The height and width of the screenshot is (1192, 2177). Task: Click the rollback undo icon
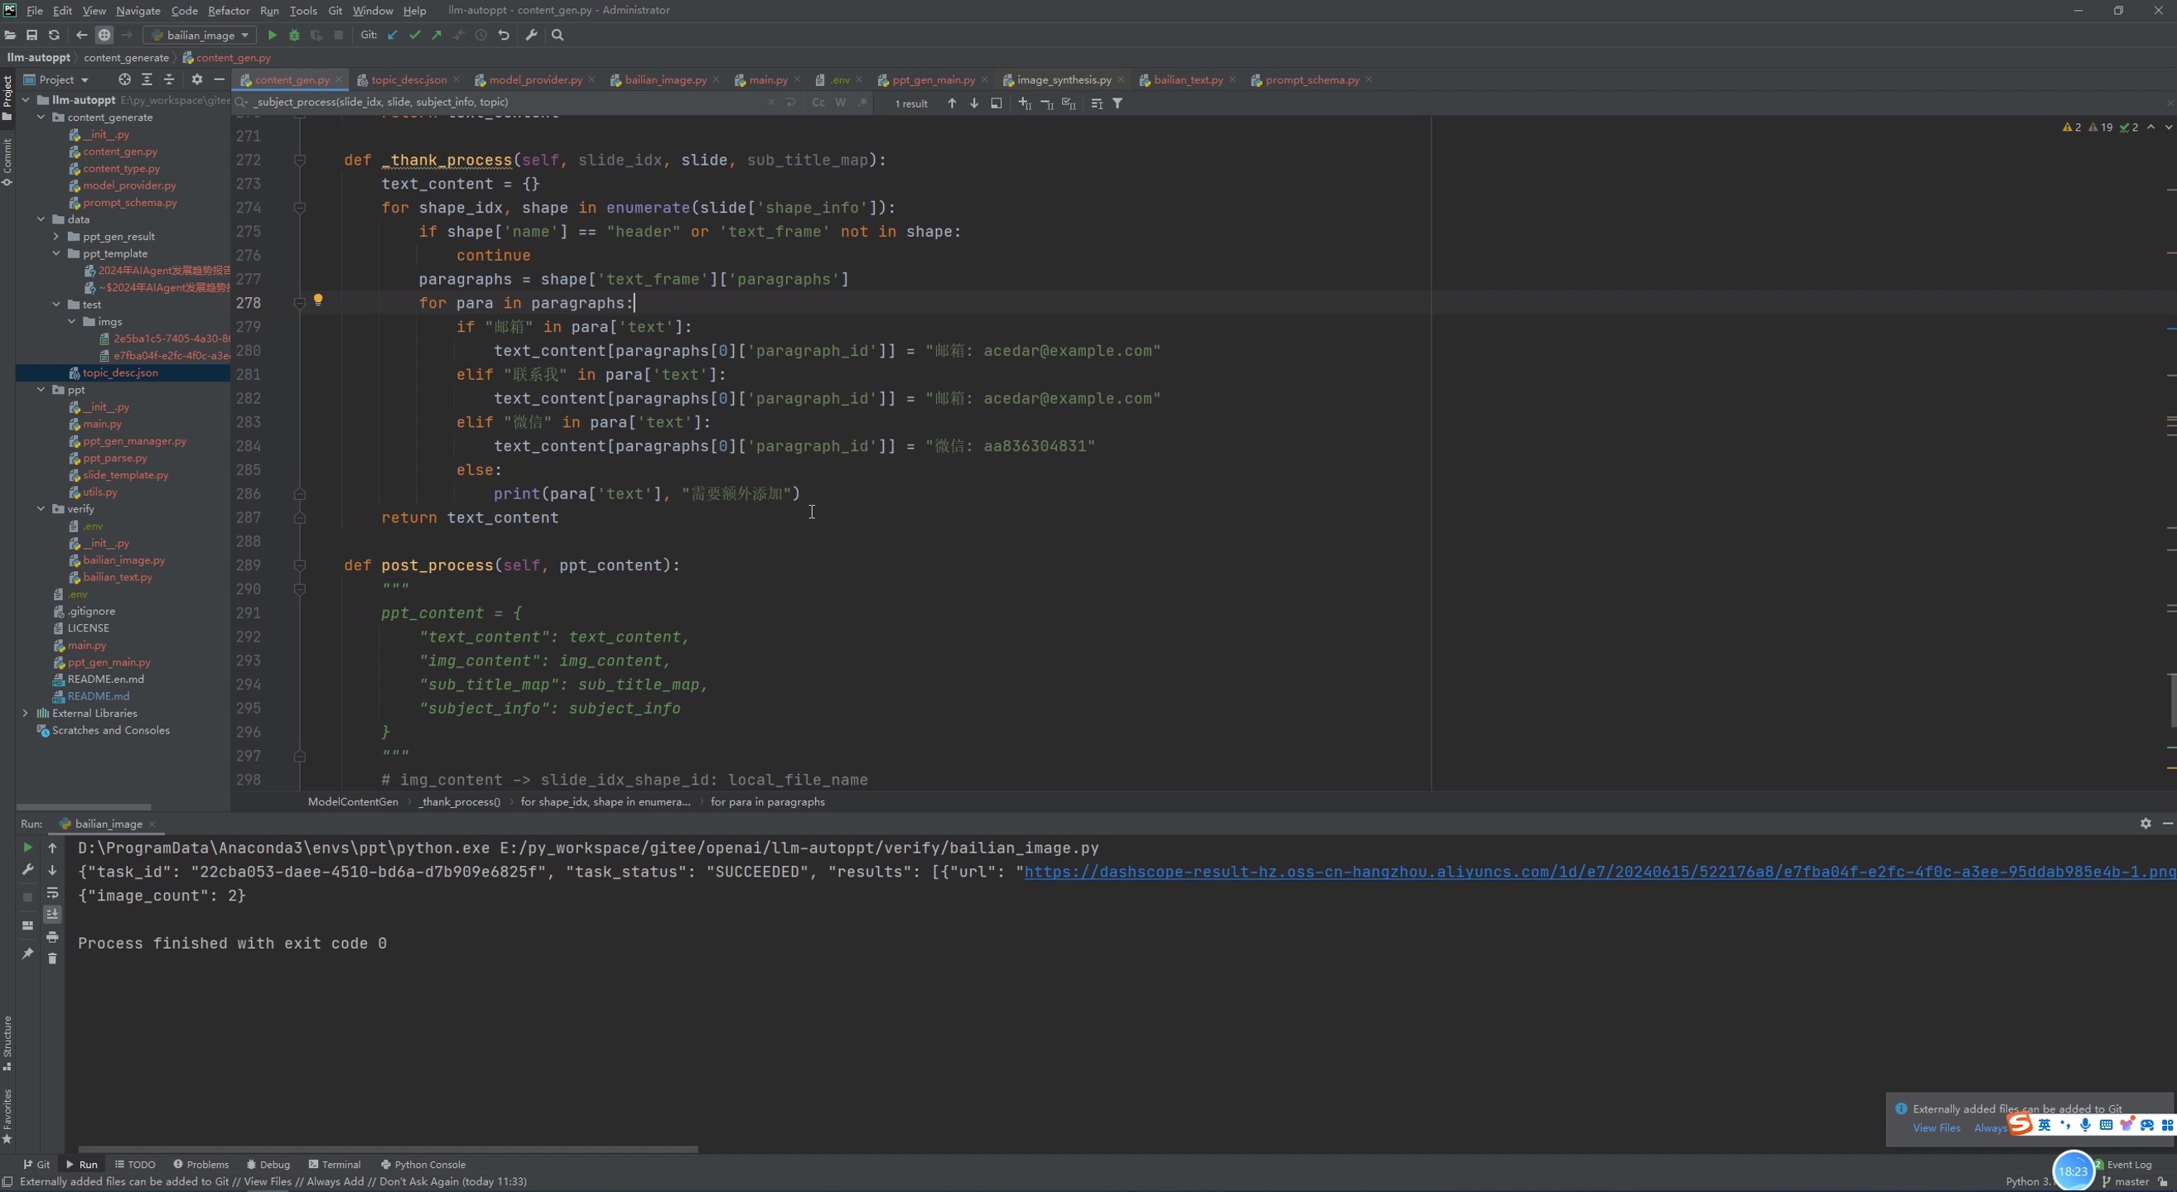click(504, 36)
